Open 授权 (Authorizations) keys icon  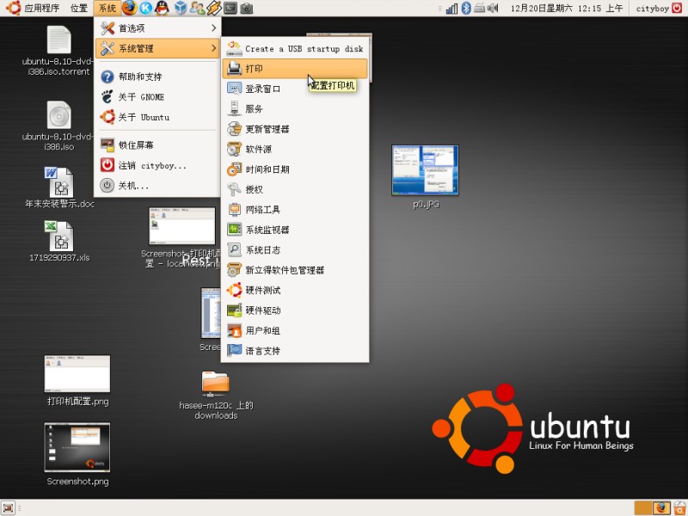[x=234, y=189]
